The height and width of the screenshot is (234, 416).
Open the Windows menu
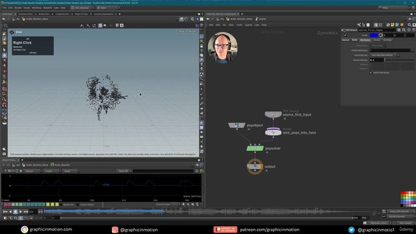coord(36,8)
